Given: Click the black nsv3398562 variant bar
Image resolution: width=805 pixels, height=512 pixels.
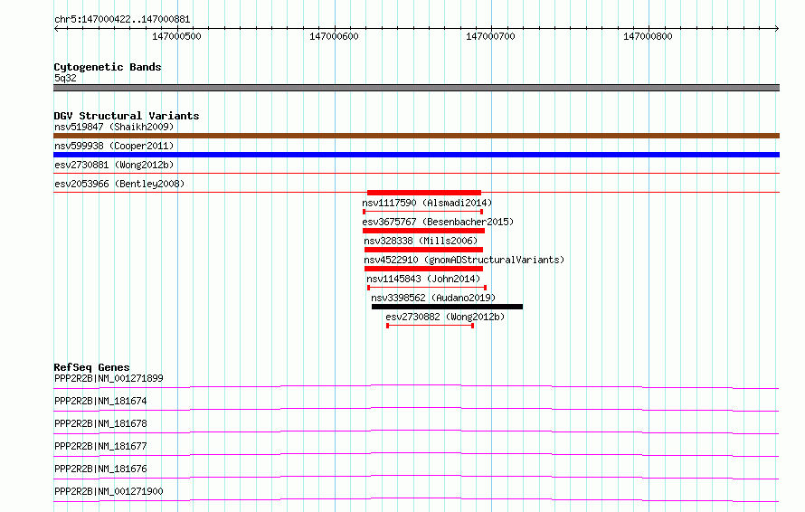Looking at the screenshot, I should (x=447, y=307).
